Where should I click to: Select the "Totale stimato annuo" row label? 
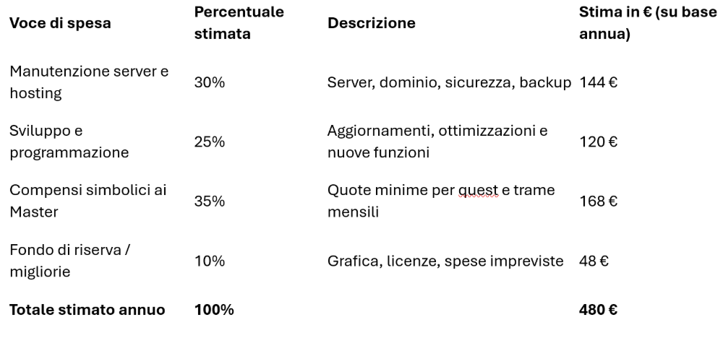coord(87,310)
